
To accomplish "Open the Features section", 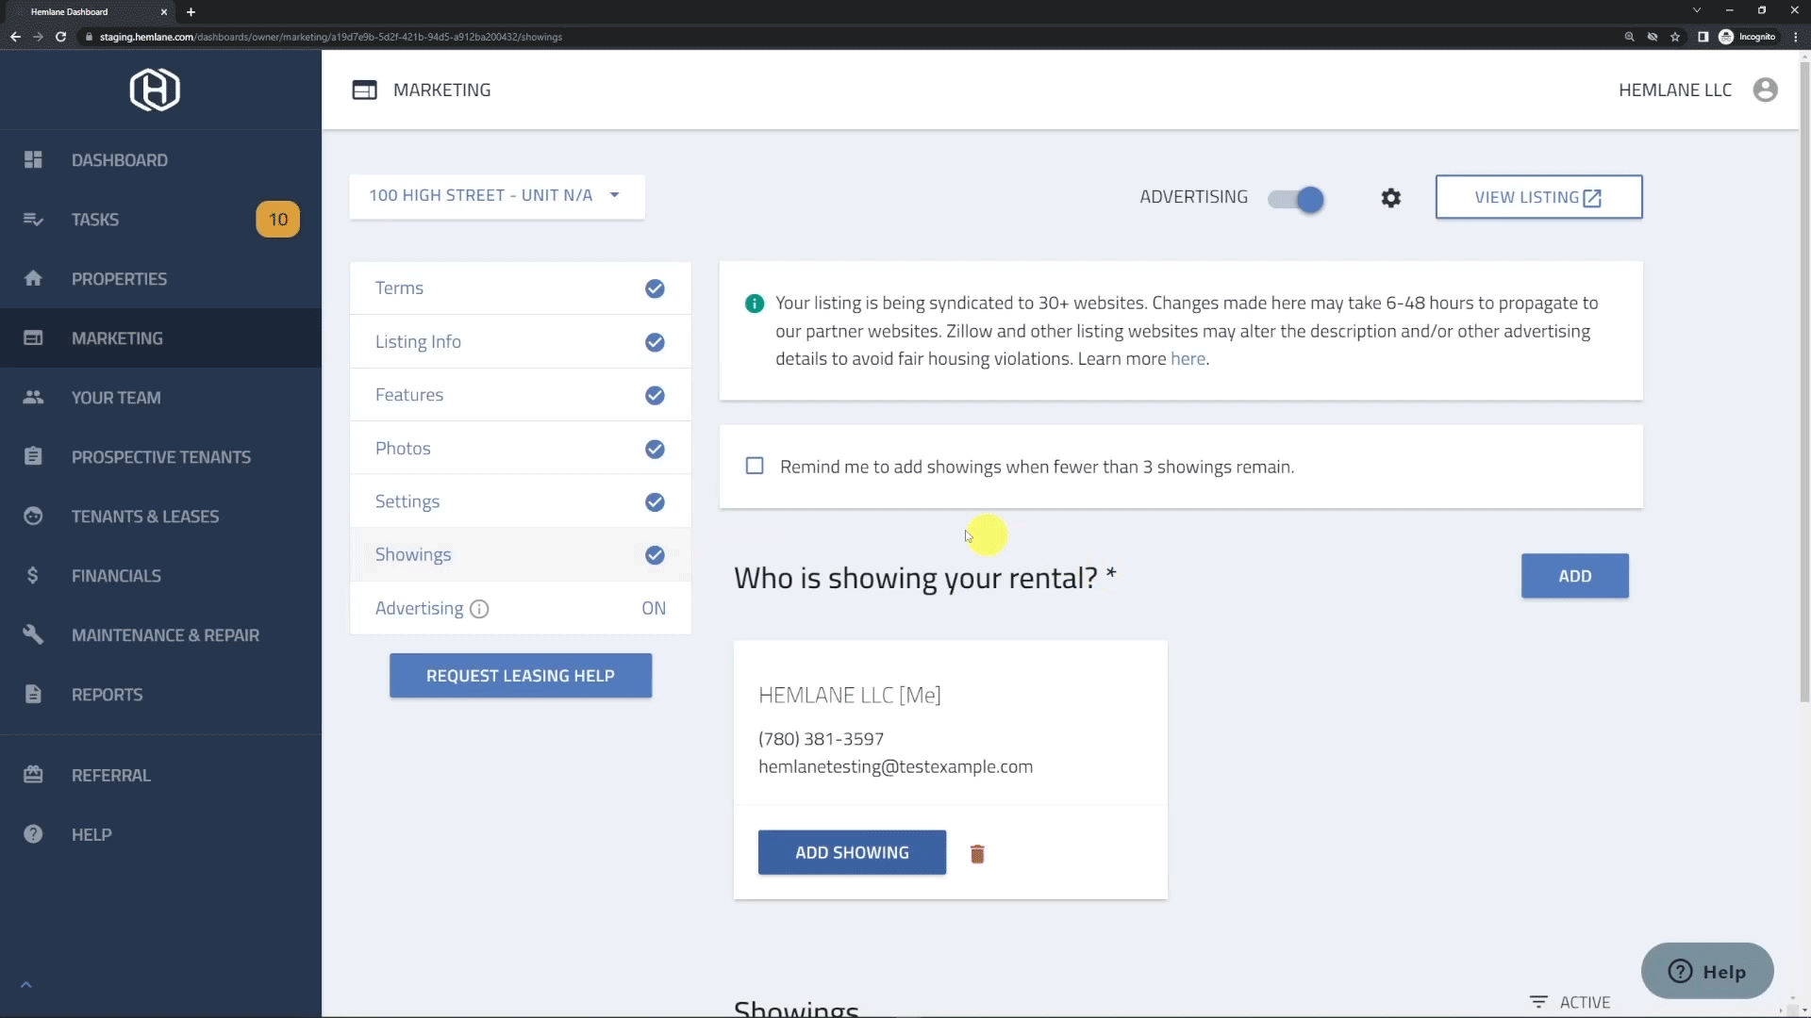I will click(521, 395).
